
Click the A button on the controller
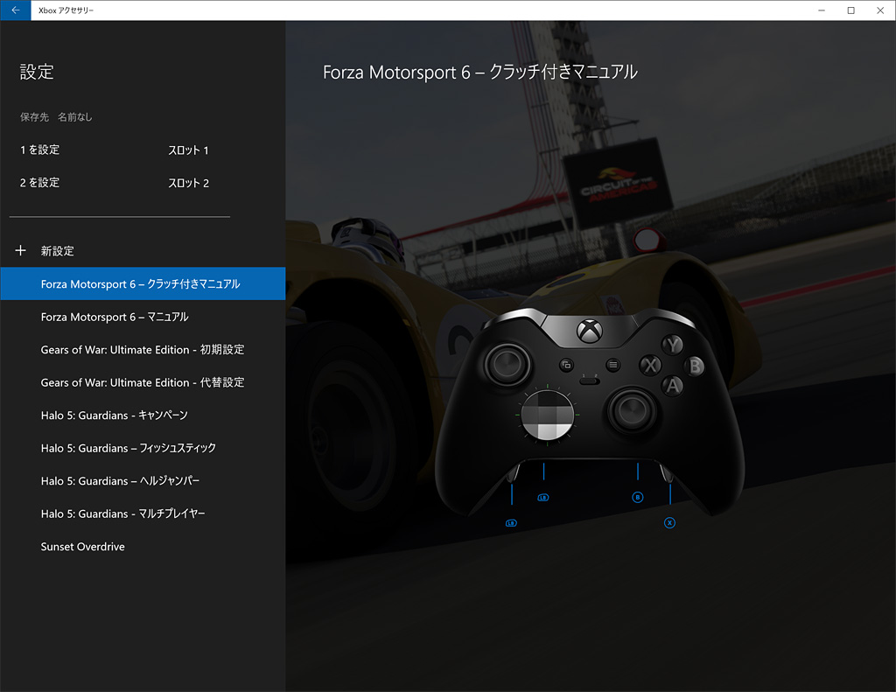(673, 386)
